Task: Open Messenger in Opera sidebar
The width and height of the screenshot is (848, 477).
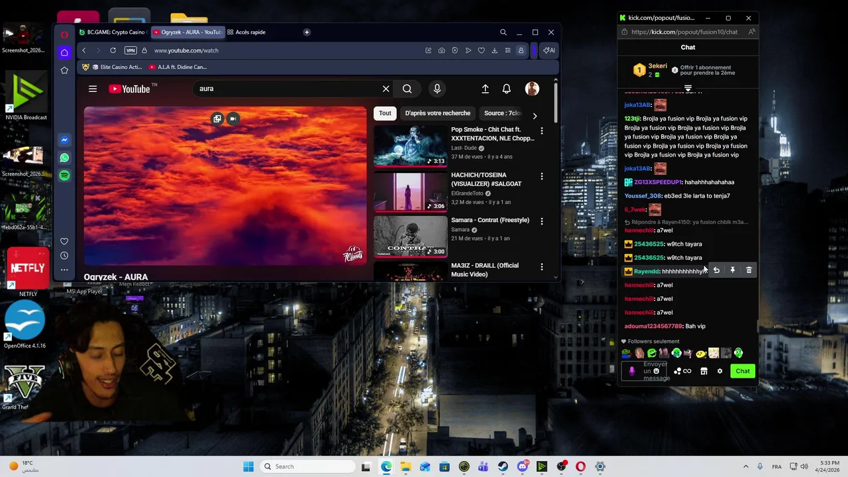Action: click(x=64, y=140)
